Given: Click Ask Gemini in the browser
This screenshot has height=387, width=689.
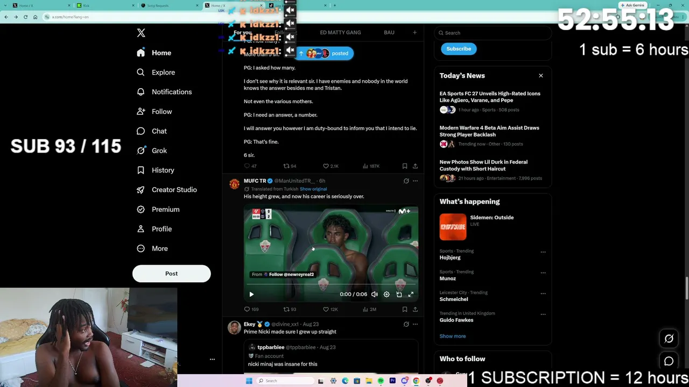Looking at the screenshot, I should tap(632, 5).
